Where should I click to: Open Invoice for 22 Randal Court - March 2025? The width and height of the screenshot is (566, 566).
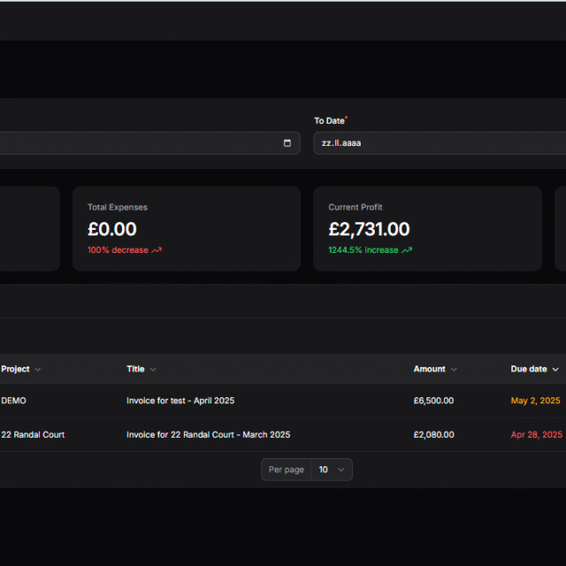click(x=208, y=435)
